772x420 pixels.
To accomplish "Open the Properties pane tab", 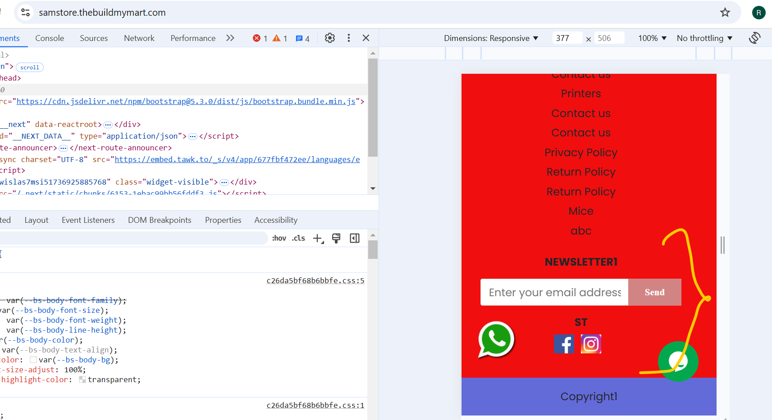I will (223, 220).
